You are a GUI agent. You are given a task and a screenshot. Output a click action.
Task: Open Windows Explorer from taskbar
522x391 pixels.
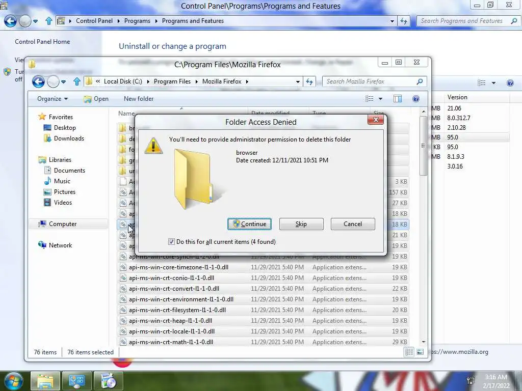point(45,381)
